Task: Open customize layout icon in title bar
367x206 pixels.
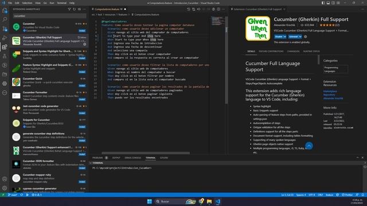Action: coord(338,3)
